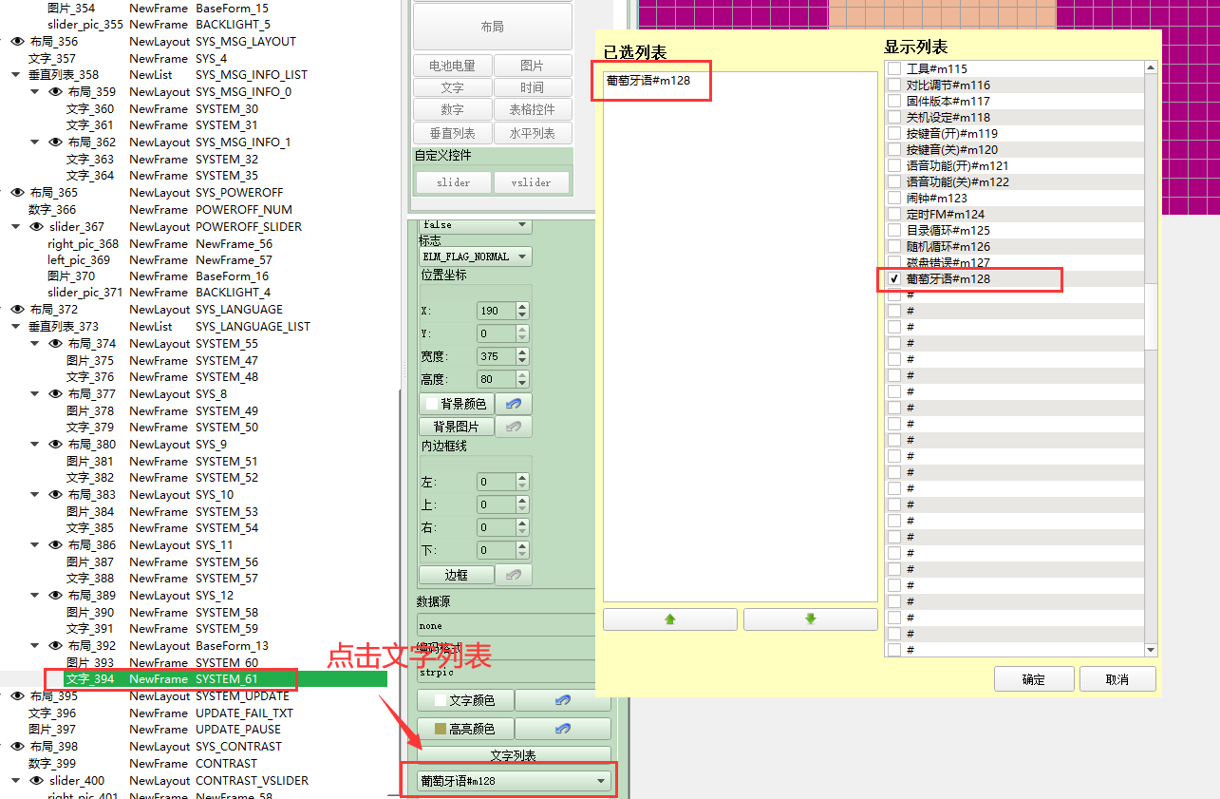1220x799 pixels.
Task: Toggle eye icon of 布局_359
Action: (55, 92)
